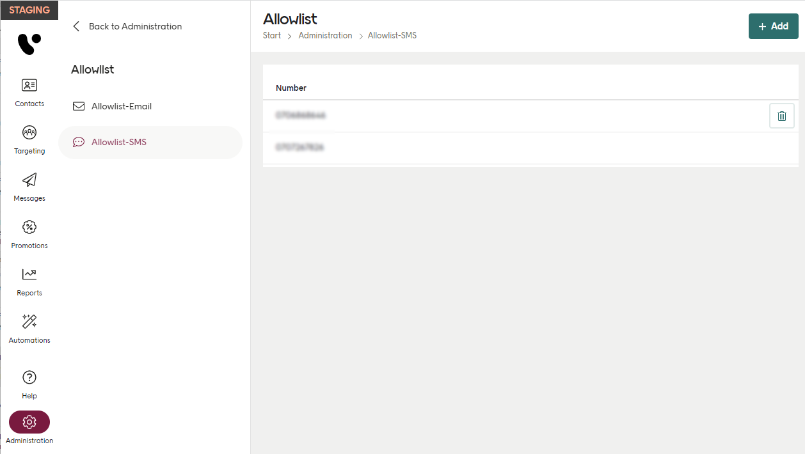Screen dimensions: 805x454
Task: Click the envelope icon next to Allowlist-Email
Action: point(78,106)
